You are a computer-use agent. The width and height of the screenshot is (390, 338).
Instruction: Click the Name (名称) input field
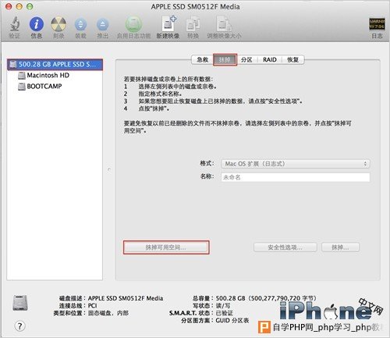[296, 177]
